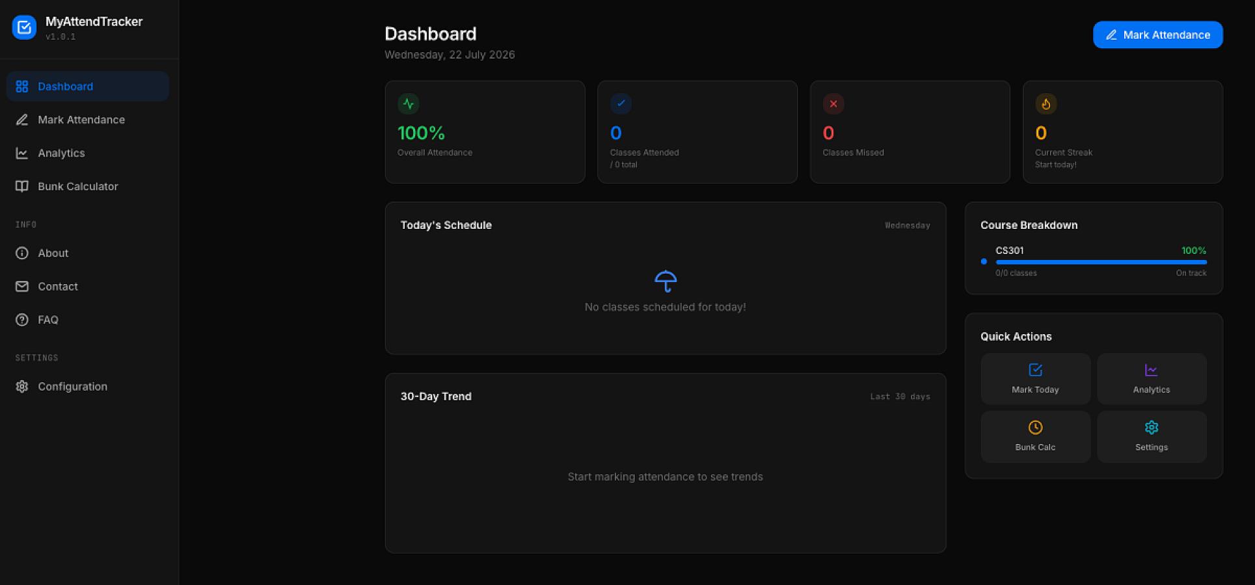Click the MyAttendTracker logo icon

pos(24,27)
